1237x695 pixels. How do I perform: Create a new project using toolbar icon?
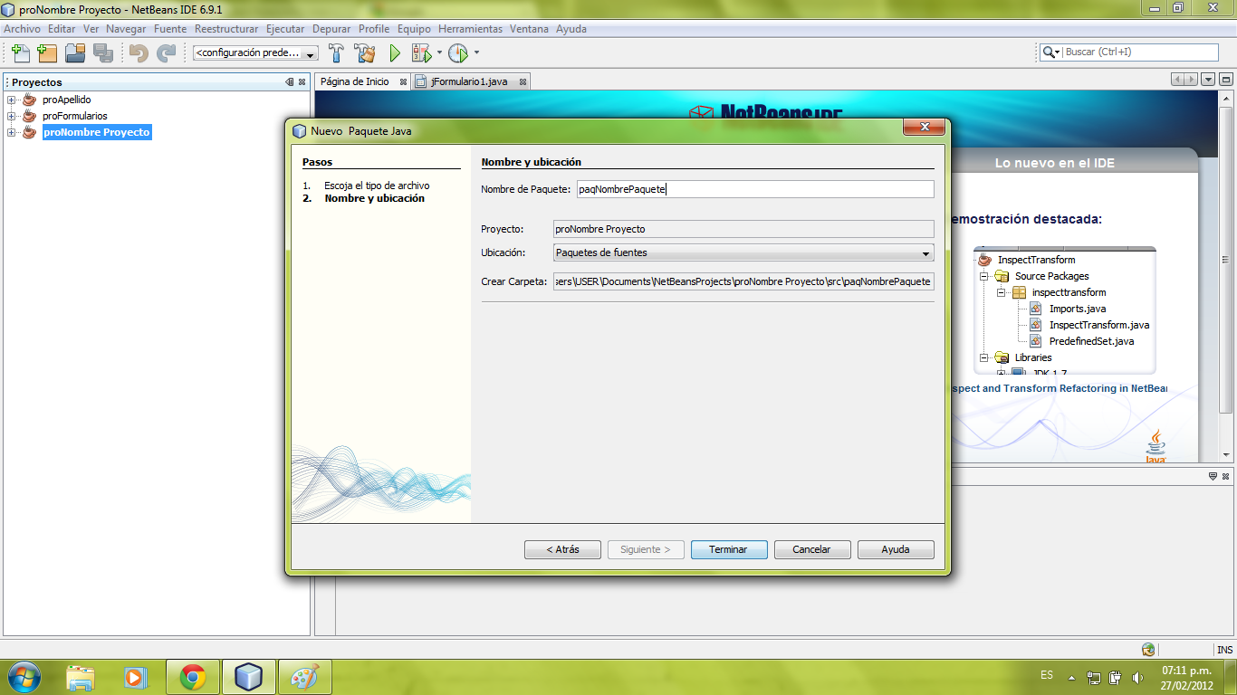click(46, 52)
